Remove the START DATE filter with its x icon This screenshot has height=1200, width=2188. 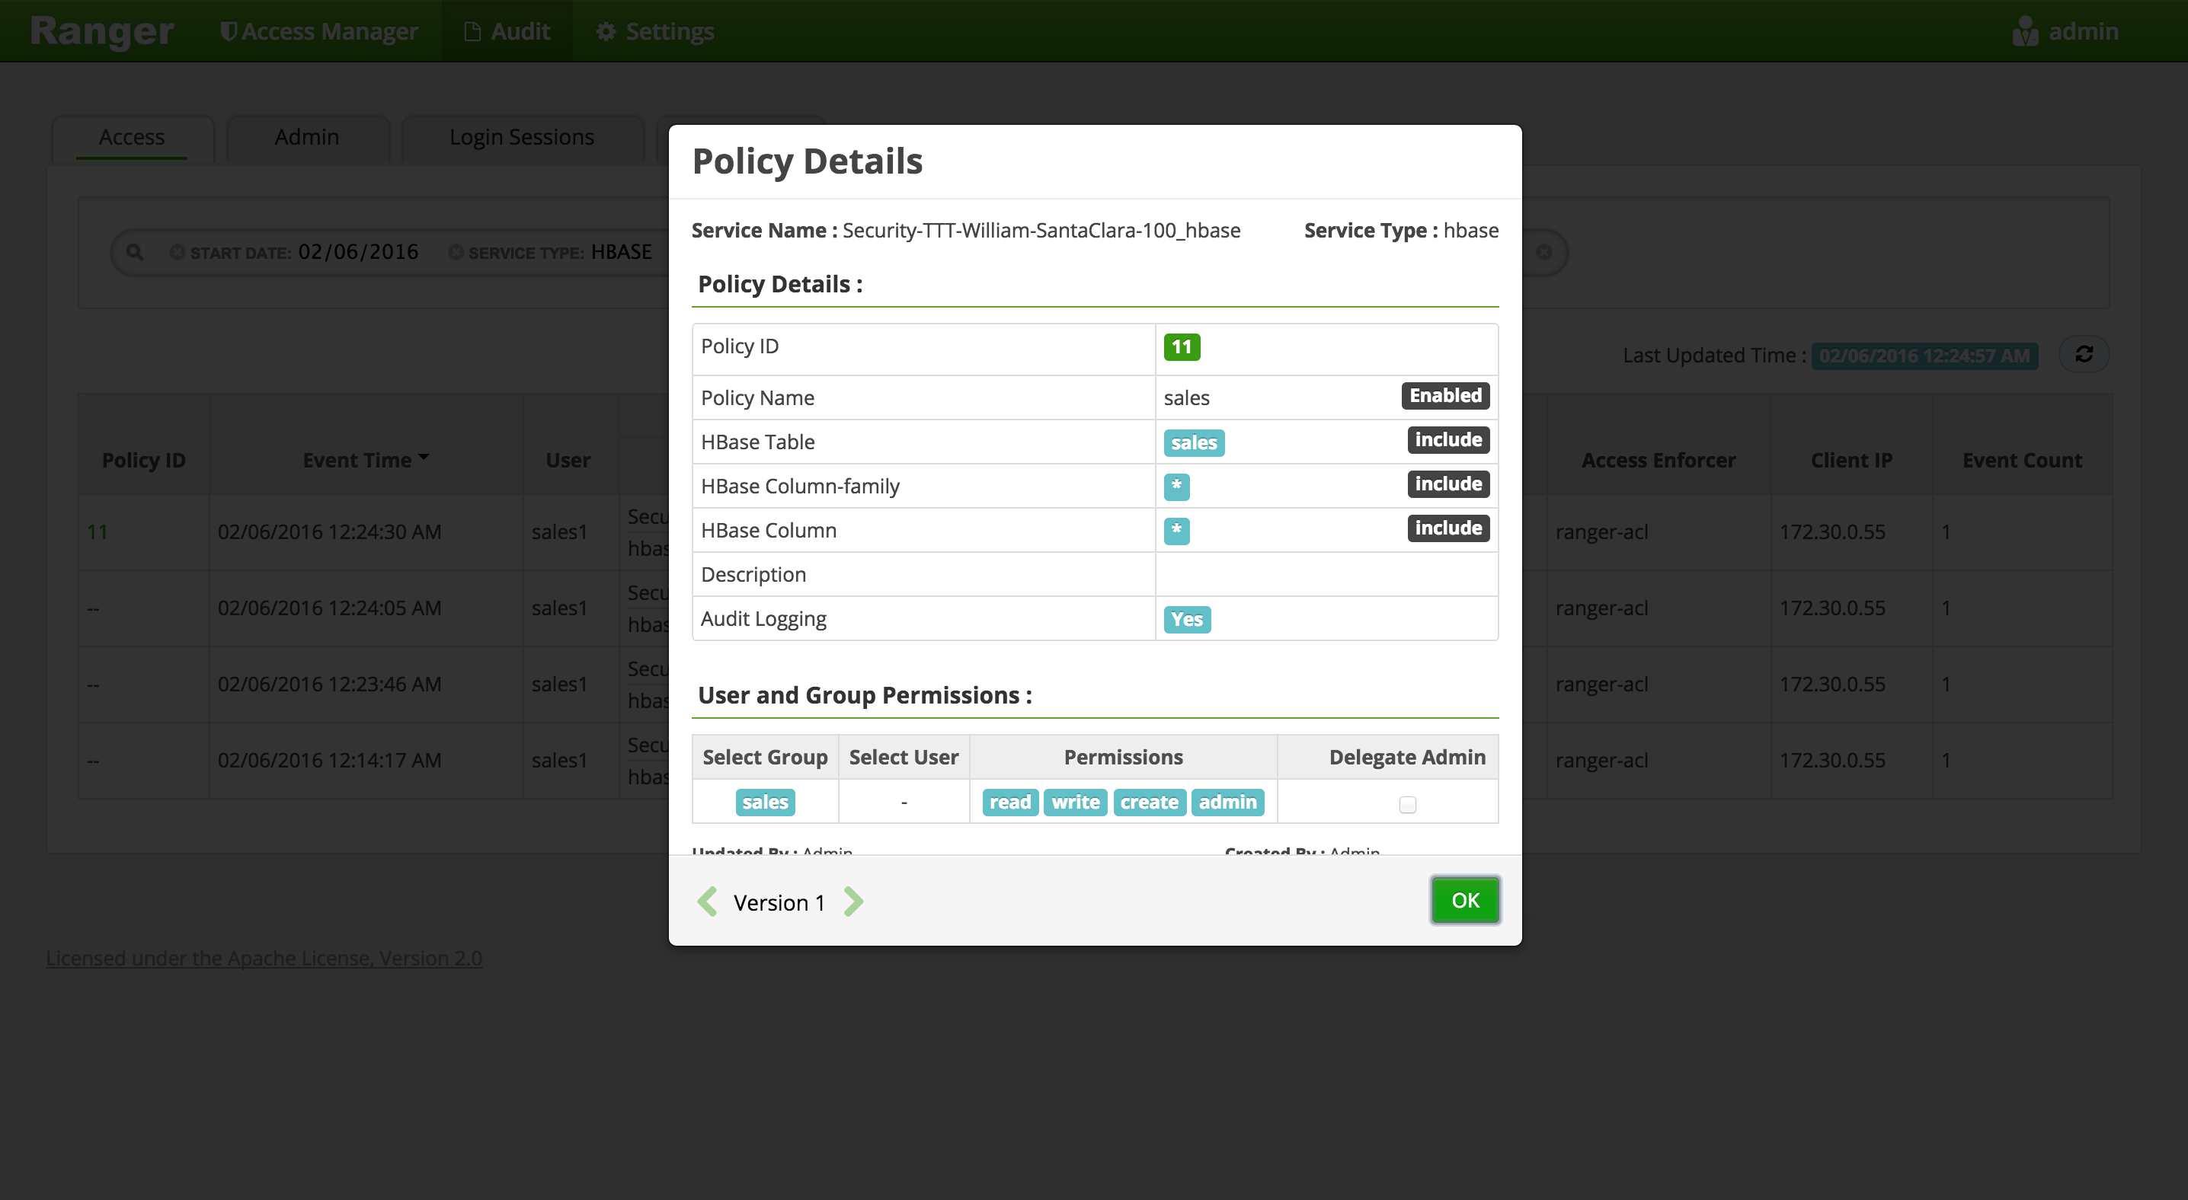coord(177,252)
